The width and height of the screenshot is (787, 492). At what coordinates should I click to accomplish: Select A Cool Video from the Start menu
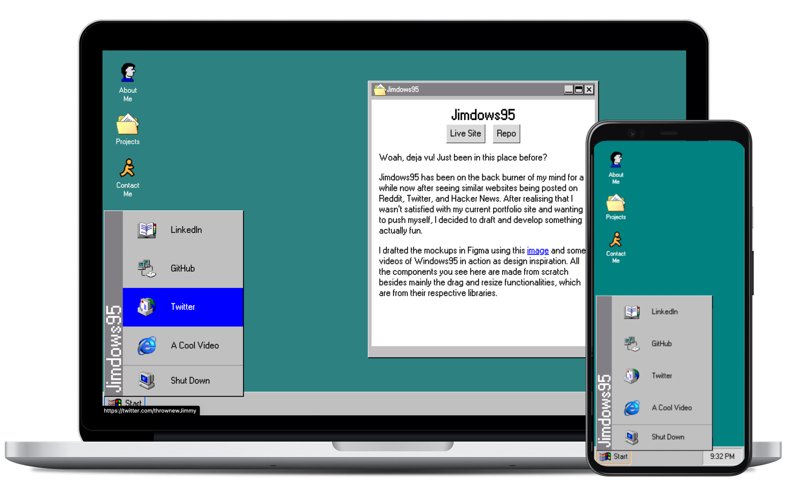click(x=194, y=345)
